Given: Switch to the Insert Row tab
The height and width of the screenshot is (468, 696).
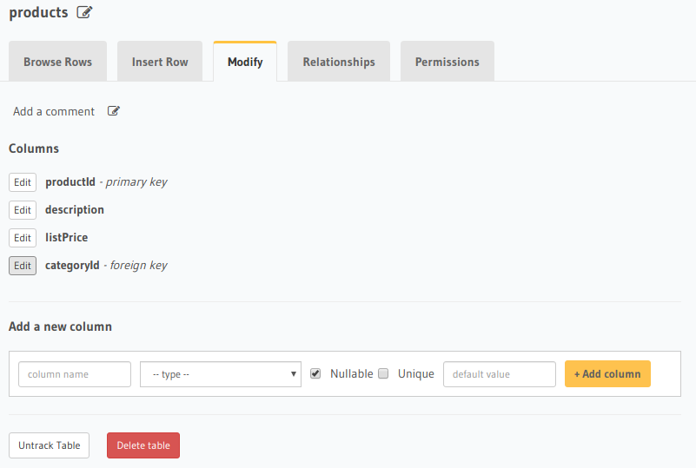Looking at the screenshot, I should [x=160, y=63].
